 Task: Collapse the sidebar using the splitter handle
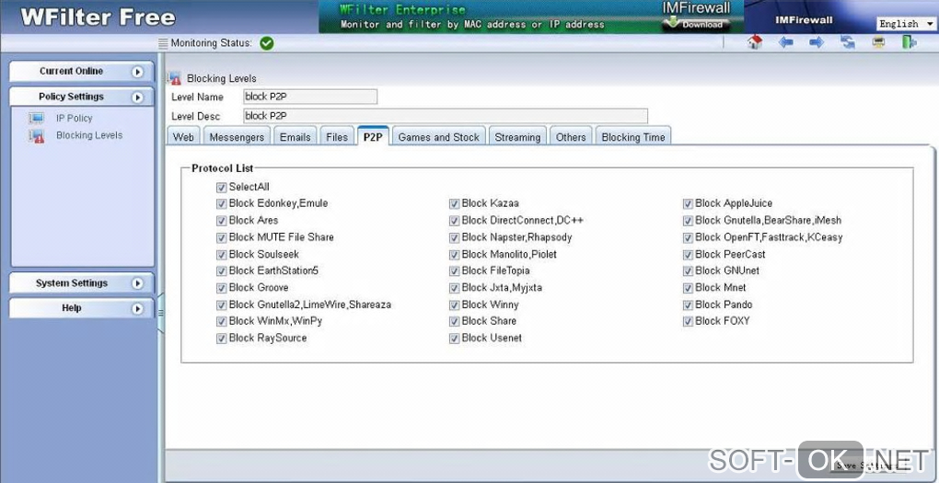(x=160, y=313)
